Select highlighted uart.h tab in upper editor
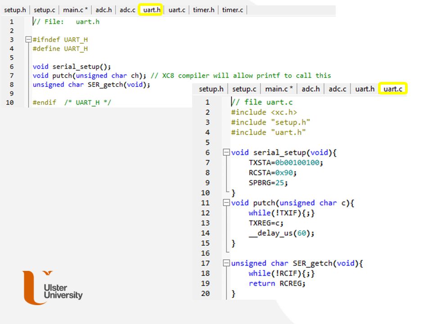 150,9
